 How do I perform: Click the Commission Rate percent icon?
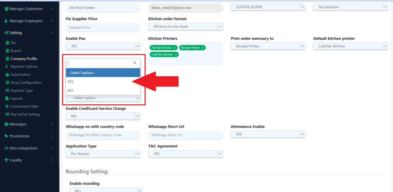pyautogui.click(x=7, y=106)
